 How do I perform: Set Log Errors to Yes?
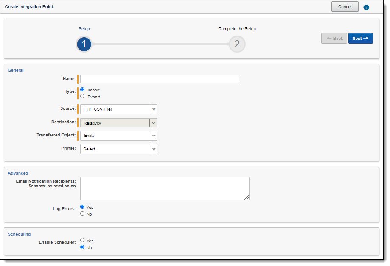[x=82, y=207]
